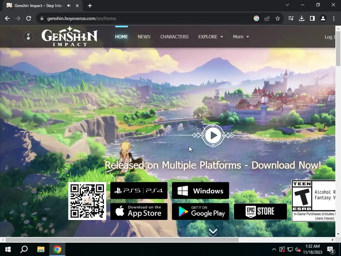Expand the EXPLORE dropdown menu
This screenshot has height=256, width=341.
click(210, 37)
